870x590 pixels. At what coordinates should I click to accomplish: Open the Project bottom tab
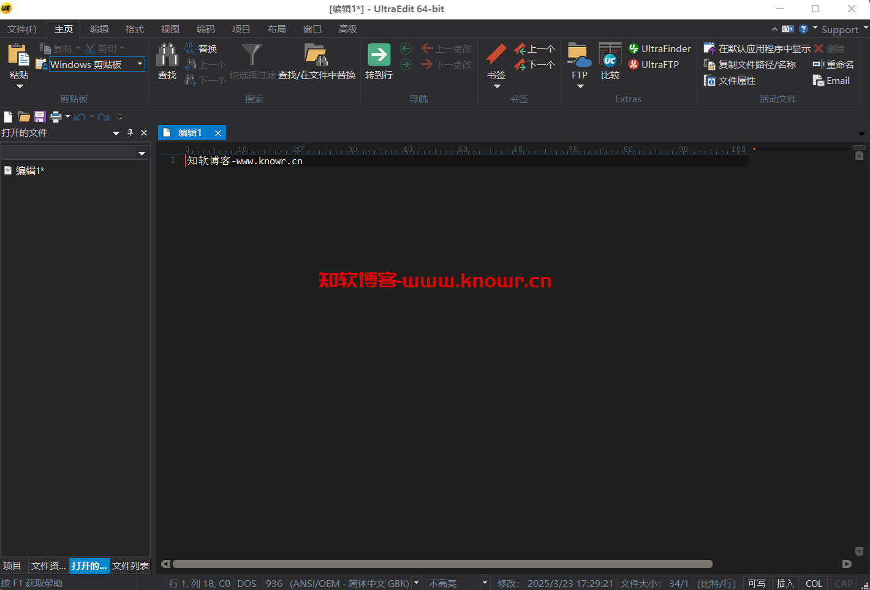click(x=12, y=565)
